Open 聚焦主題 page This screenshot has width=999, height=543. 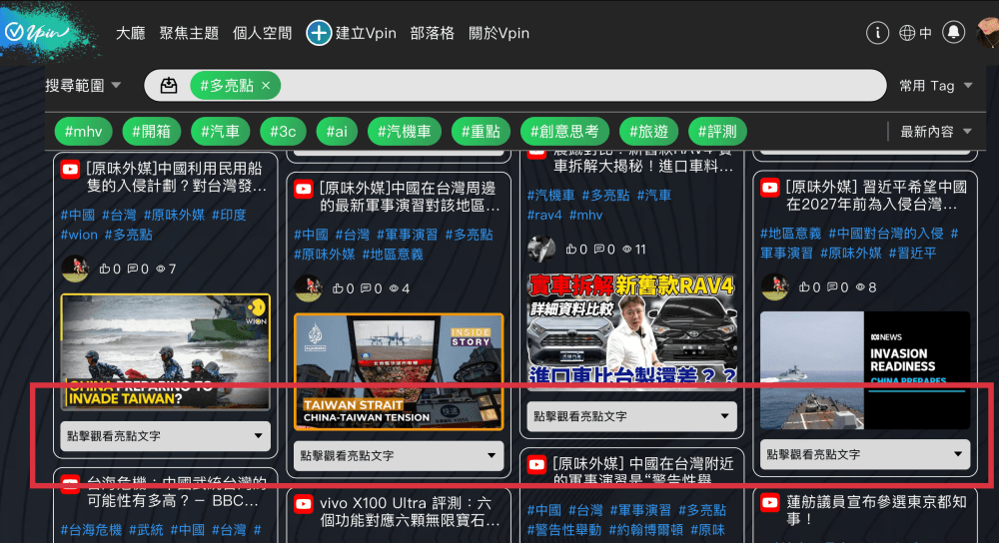click(x=189, y=33)
